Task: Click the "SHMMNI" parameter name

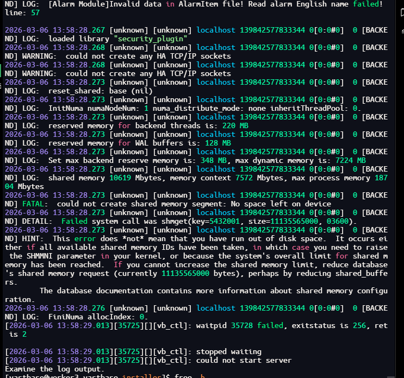Action: pos(39,256)
